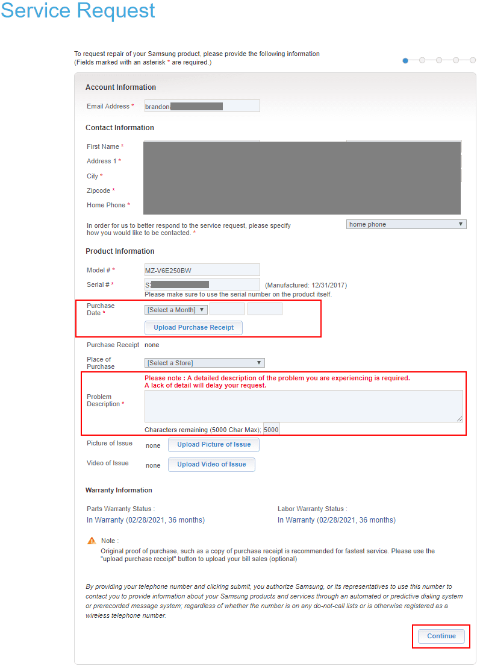Click the characters remaining counter box
This screenshot has width=480, height=666.
(x=271, y=429)
